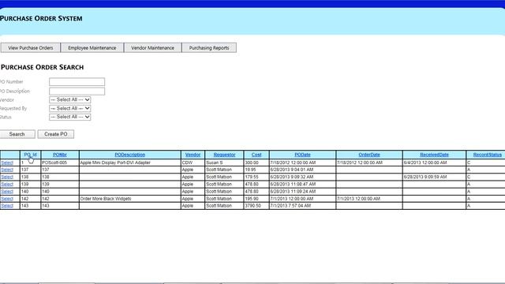
Task: Select purchase order 143 row
Action: pos(7,206)
